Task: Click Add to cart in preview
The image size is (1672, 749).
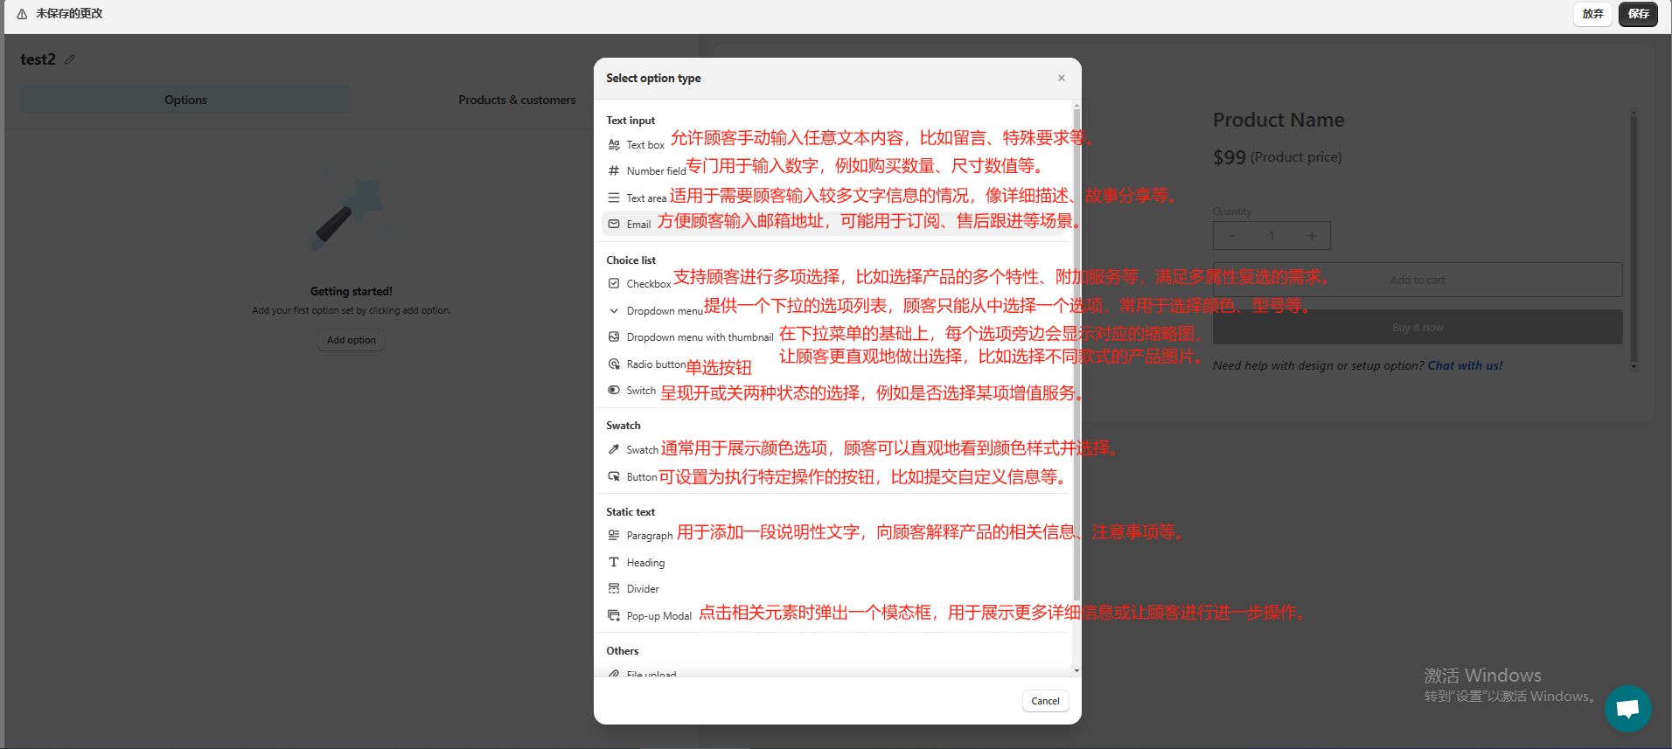Action: 1418,280
